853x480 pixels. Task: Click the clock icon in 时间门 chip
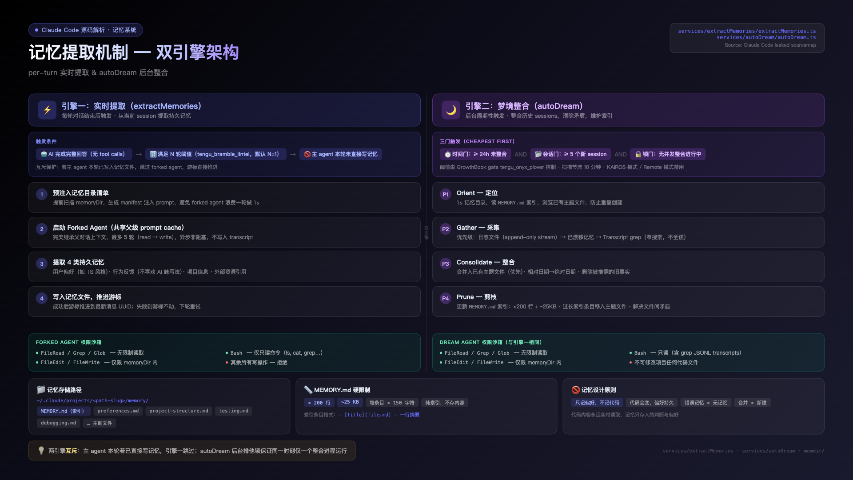coord(448,154)
